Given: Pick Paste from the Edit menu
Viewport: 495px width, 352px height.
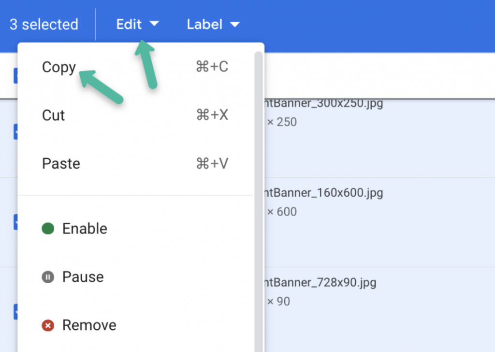Looking at the screenshot, I should pyautogui.click(x=61, y=164).
